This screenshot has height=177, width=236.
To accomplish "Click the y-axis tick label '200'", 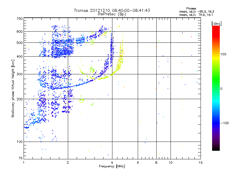I will pyautogui.click(x=19, y=99).
